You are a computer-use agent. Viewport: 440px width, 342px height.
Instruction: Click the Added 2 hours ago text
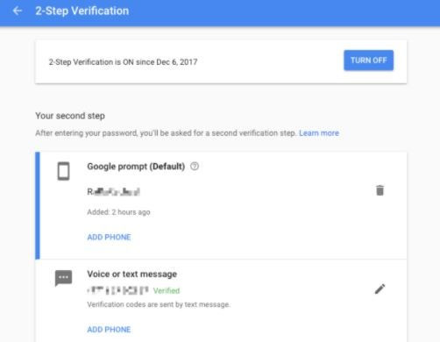coord(118,212)
